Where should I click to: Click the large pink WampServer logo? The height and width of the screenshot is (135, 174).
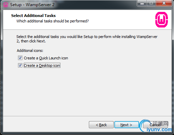(x=161, y=20)
